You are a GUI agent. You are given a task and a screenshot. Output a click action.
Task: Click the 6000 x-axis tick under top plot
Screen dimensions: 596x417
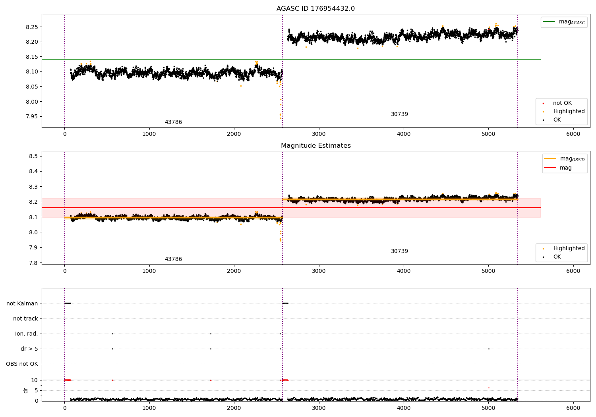point(573,134)
